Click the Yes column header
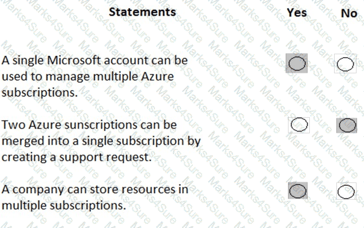The height and width of the screenshot is (228, 364). click(297, 12)
